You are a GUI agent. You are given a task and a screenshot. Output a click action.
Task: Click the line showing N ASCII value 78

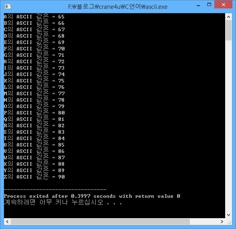point(34,100)
